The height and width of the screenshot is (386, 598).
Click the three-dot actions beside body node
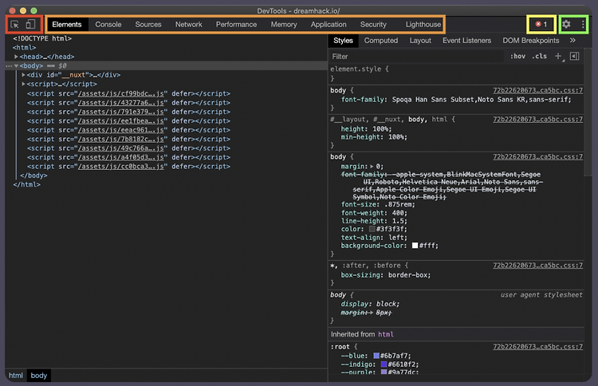[x=9, y=65]
